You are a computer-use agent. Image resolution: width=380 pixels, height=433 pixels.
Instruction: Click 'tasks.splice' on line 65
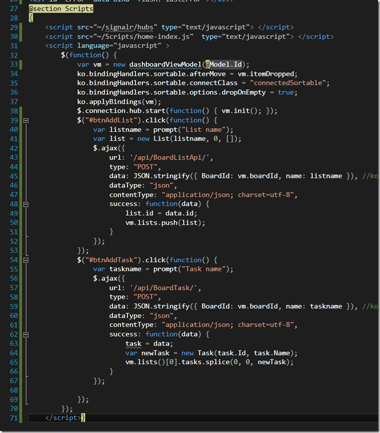point(206,362)
